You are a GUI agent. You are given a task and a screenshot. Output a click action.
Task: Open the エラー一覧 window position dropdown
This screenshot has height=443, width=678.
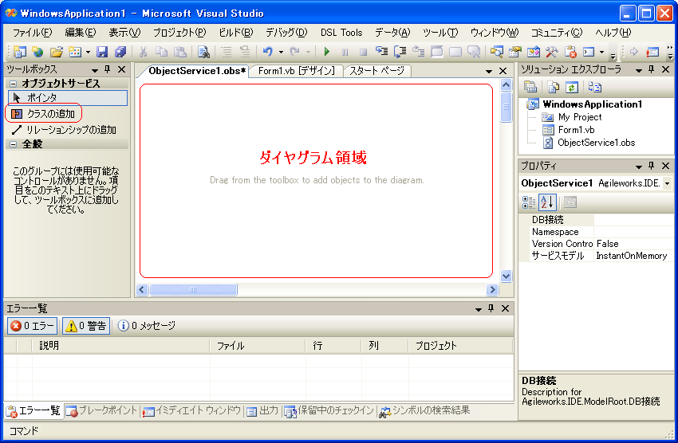click(479, 309)
